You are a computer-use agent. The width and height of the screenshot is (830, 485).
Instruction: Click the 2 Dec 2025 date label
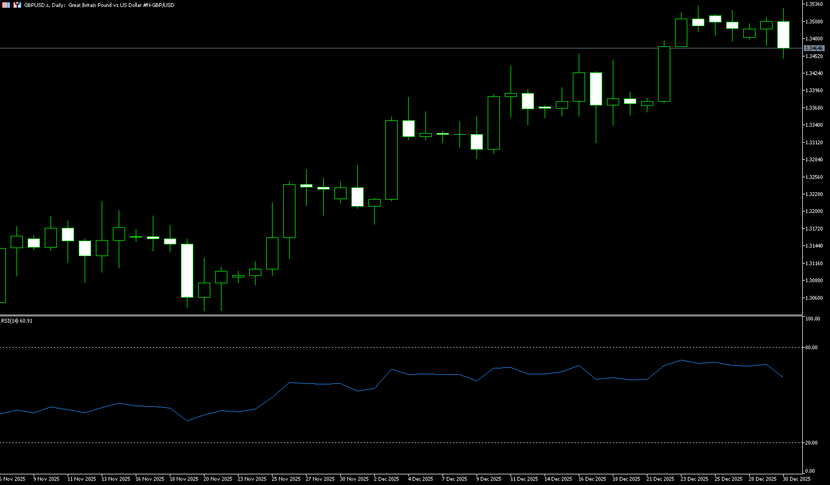[386, 479]
